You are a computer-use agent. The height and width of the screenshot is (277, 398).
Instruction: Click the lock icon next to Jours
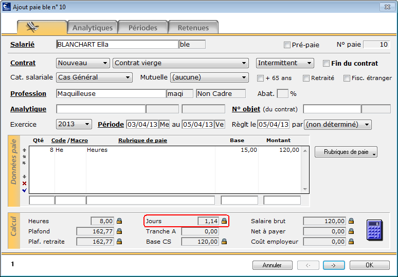click(x=224, y=221)
